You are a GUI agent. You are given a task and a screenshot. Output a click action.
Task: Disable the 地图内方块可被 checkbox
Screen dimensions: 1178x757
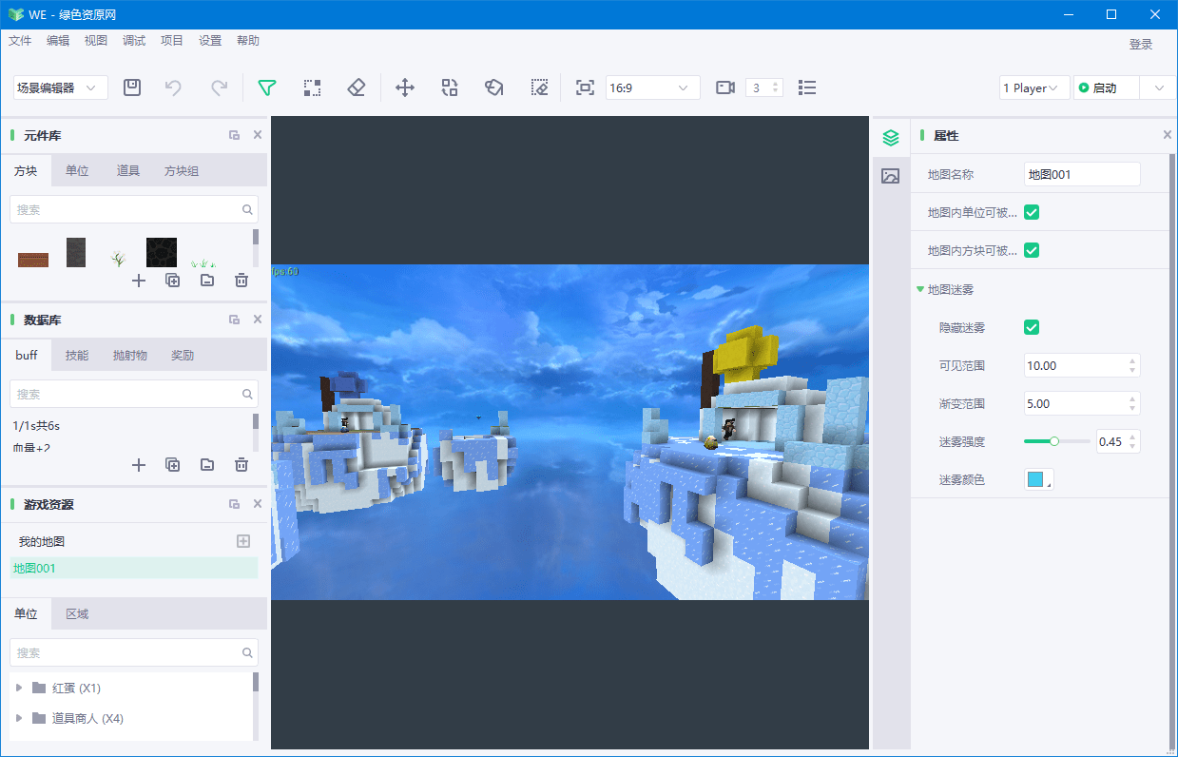coord(1032,250)
